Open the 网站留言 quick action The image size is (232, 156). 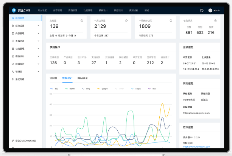coord(123,57)
